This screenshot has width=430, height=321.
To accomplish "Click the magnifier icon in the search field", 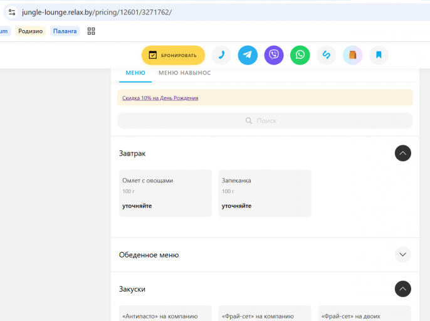I will point(248,121).
